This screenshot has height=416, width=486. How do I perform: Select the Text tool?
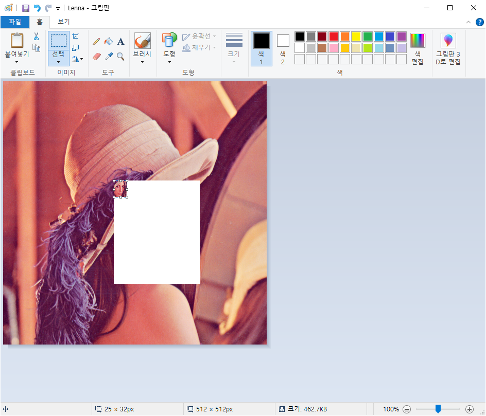pyautogui.click(x=120, y=41)
